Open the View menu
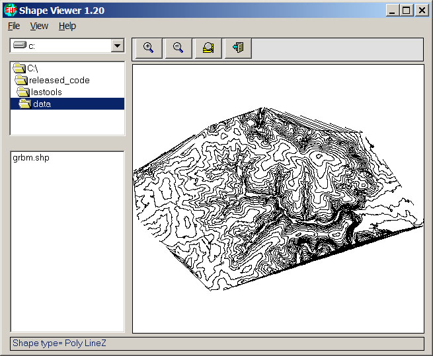This screenshot has height=356, width=433. tap(39, 26)
